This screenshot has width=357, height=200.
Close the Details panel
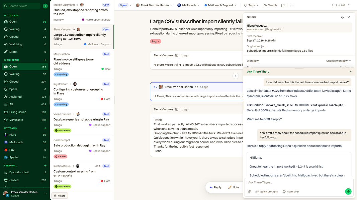(349, 17)
